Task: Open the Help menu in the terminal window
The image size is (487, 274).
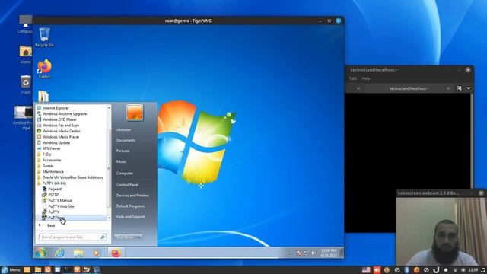Action: point(365,78)
